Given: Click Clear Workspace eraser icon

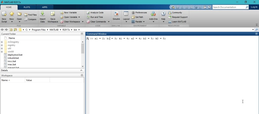Looking at the screenshot, I should (62, 22).
